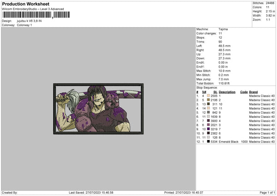
Task: Click 'Madeira Classic 40' in the Emerald Black row
Action: point(262,142)
